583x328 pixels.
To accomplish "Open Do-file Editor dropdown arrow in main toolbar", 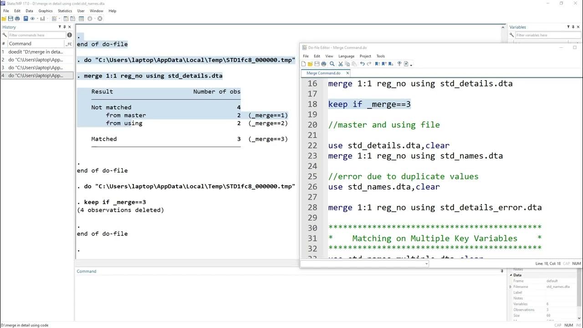I will coord(59,19).
